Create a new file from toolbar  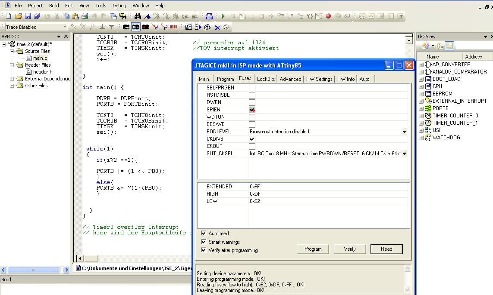[x=8, y=16]
